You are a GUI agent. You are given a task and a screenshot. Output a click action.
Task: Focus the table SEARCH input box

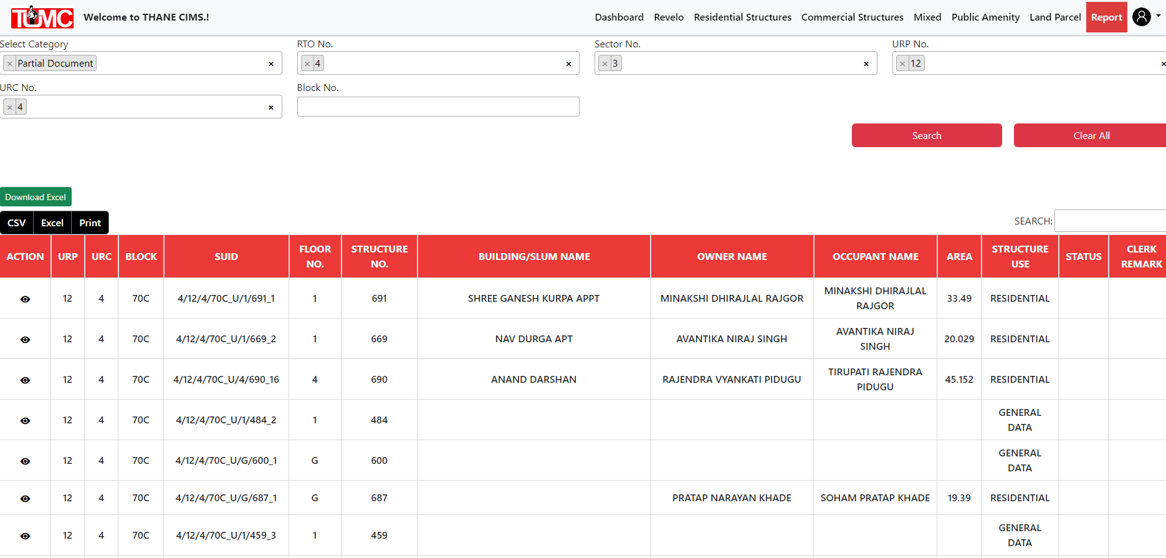tap(1110, 221)
